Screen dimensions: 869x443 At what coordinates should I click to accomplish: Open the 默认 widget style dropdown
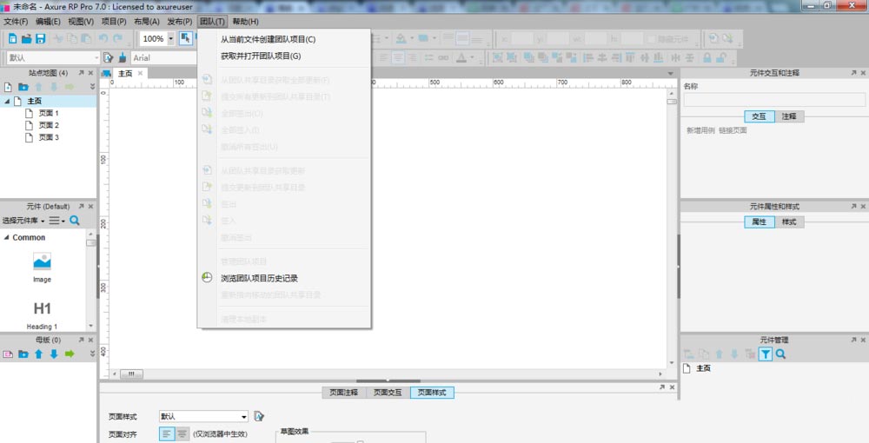(96, 57)
